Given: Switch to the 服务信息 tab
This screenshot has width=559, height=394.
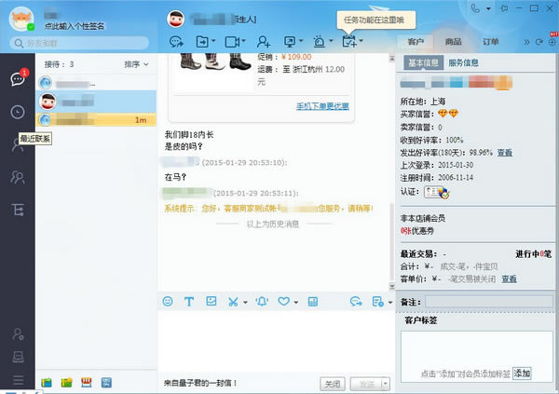Looking at the screenshot, I should [x=464, y=62].
